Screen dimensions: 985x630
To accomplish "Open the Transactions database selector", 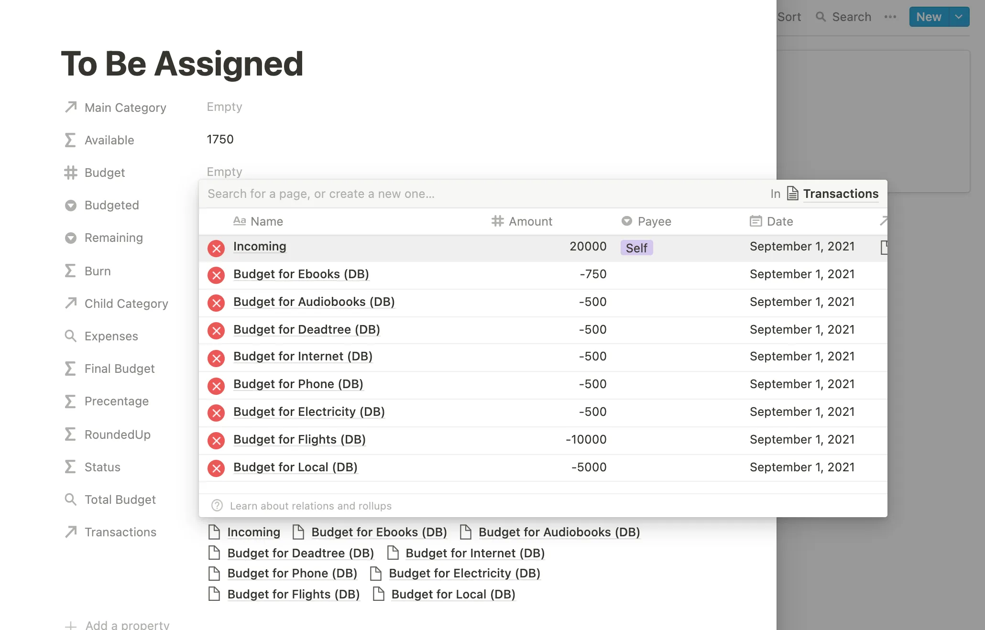I will pyautogui.click(x=832, y=194).
